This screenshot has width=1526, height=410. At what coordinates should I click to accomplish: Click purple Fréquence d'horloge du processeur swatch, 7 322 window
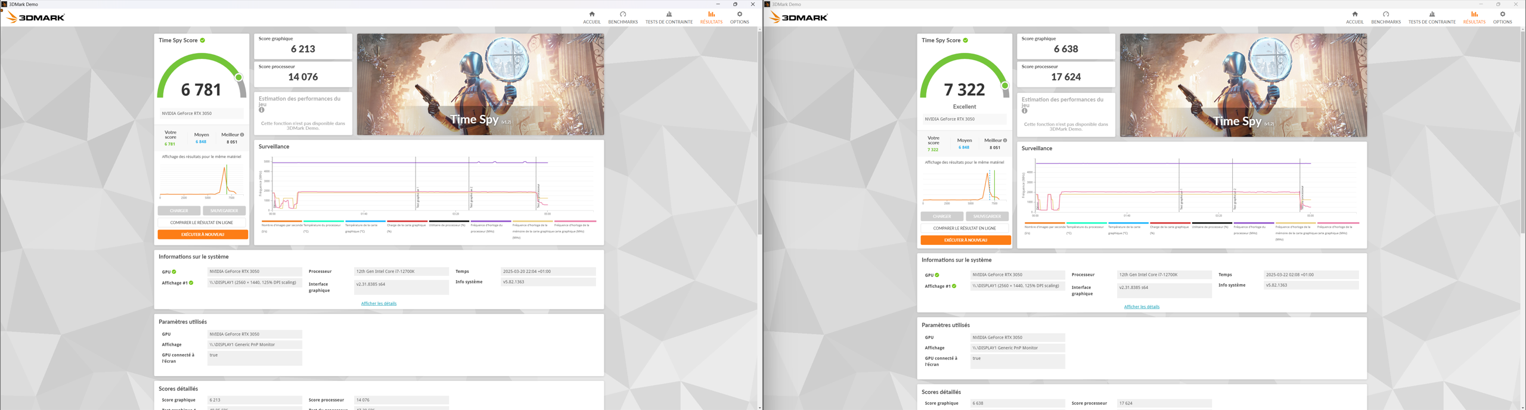pos(1254,223)
